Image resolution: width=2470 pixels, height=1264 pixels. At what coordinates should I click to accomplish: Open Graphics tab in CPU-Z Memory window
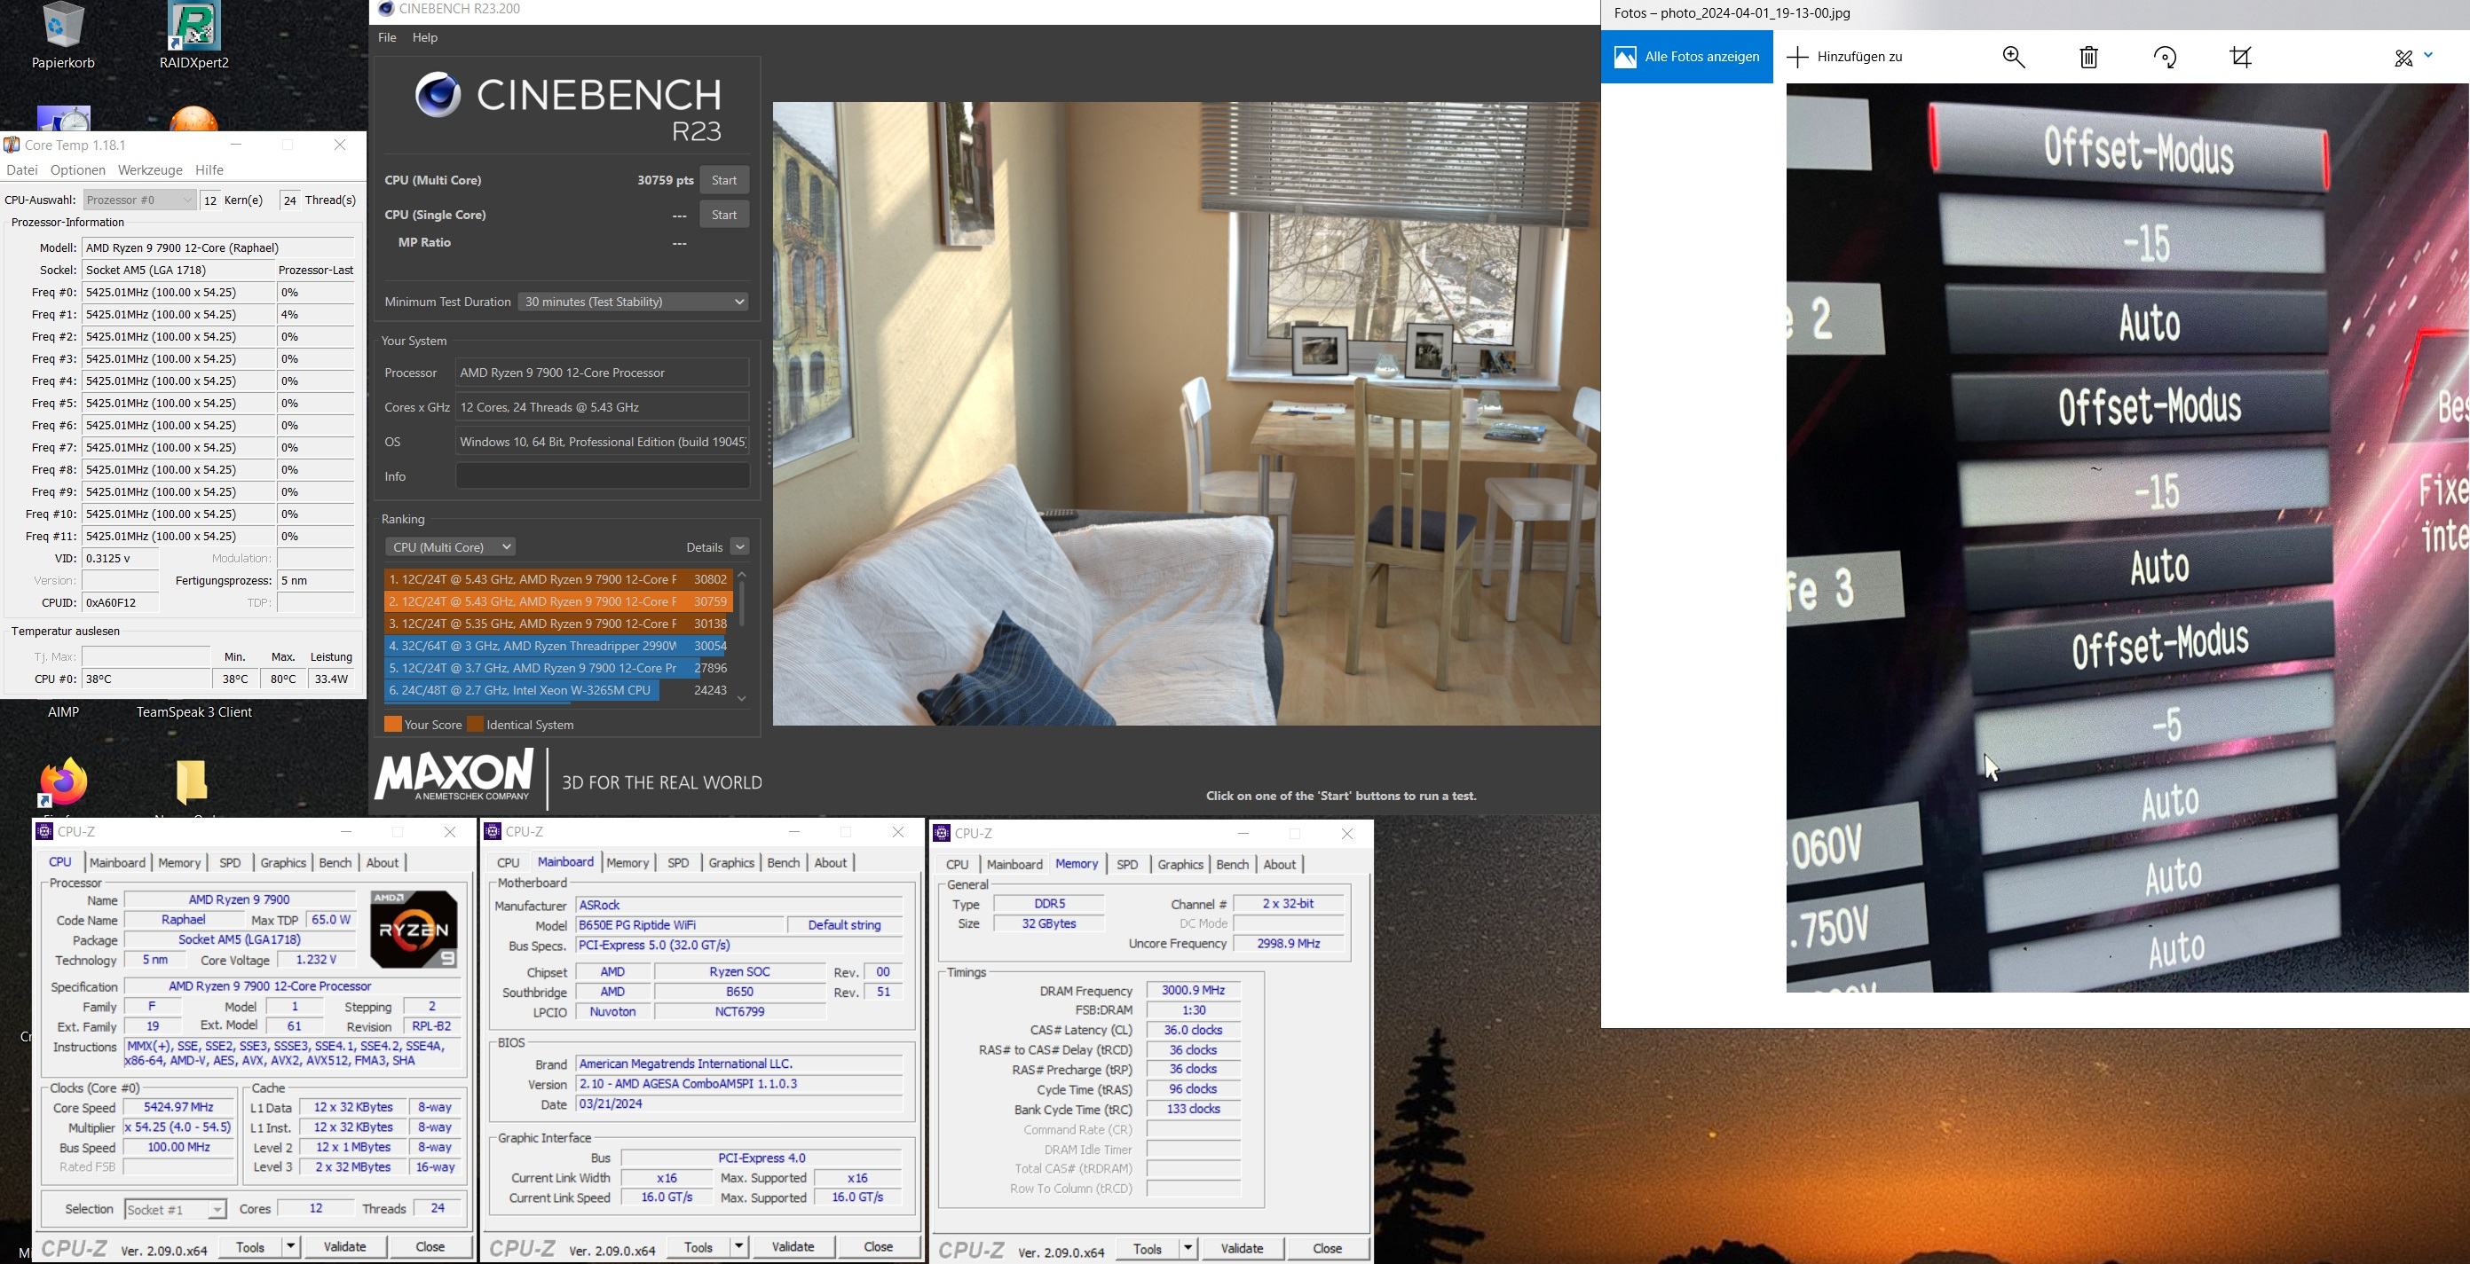point(1180,864)
